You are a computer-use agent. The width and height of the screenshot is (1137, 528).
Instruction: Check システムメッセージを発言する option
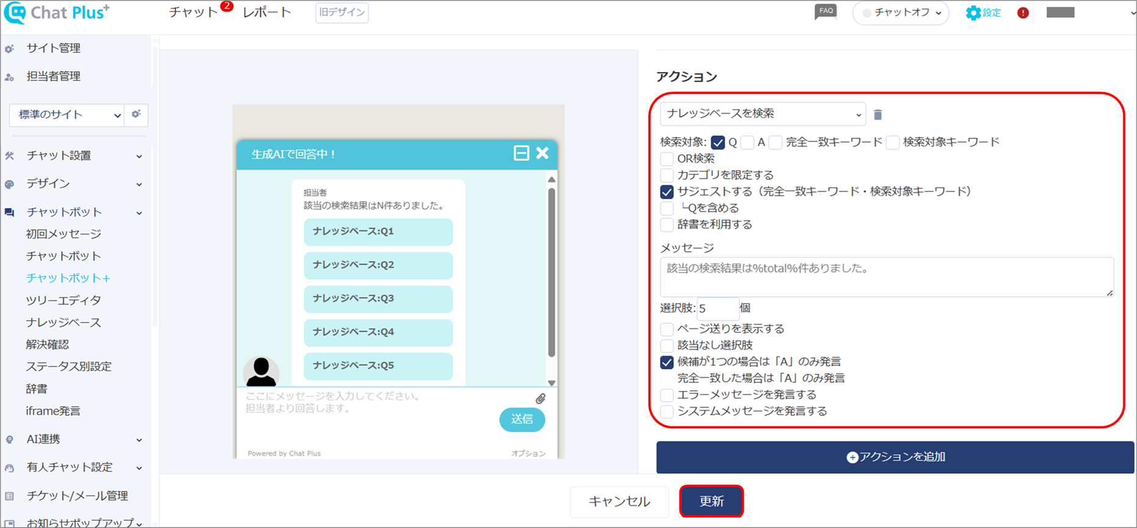667,411
